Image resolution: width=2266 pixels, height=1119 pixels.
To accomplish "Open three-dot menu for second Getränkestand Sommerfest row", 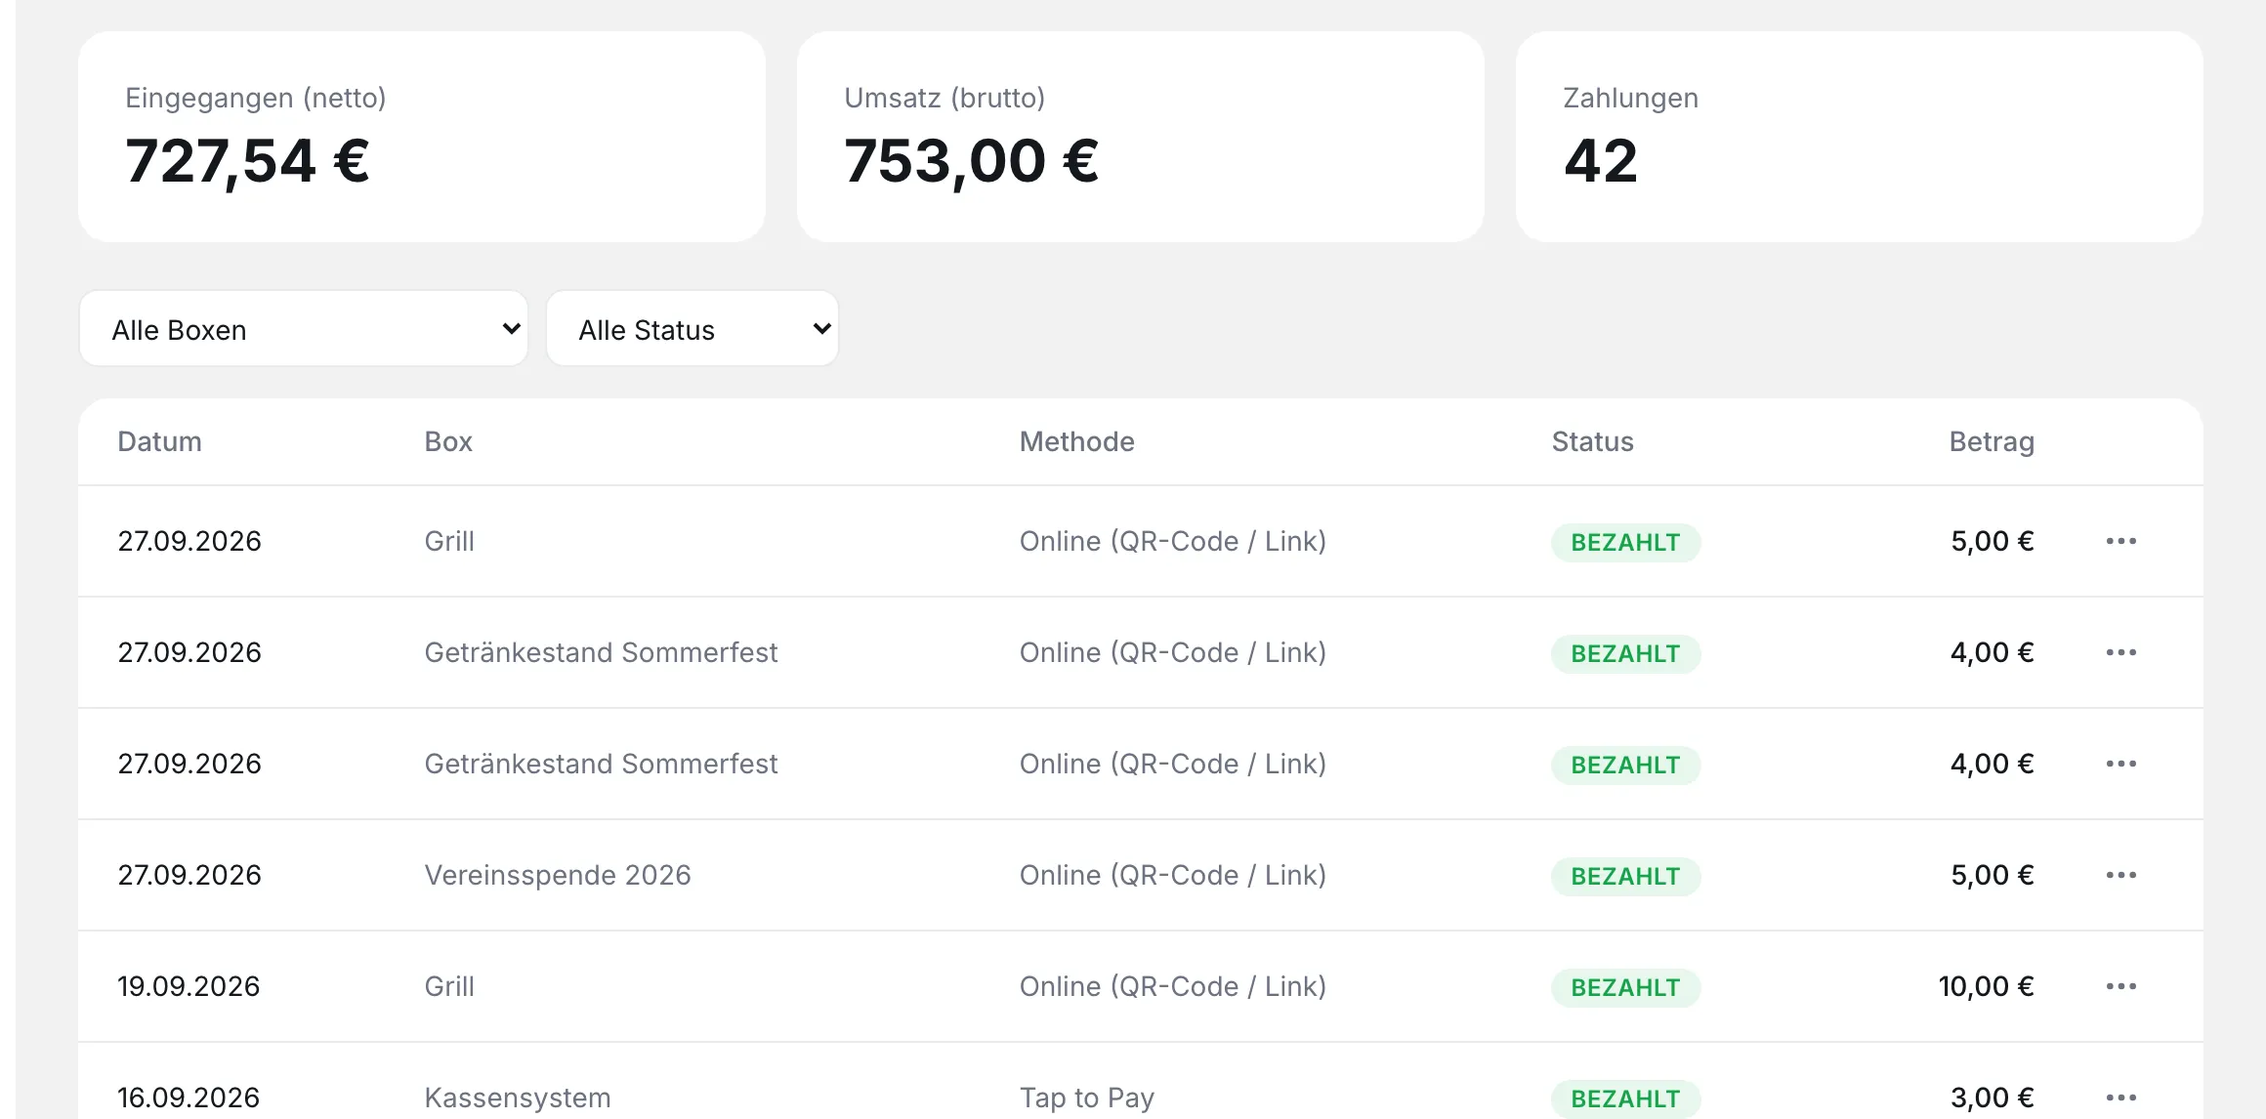I will pos(2120,764).
